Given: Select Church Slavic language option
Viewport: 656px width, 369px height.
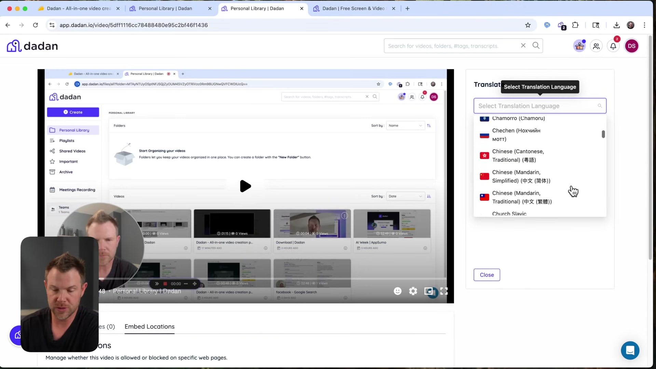Looking at the screenshot, I should click(540, 213).
